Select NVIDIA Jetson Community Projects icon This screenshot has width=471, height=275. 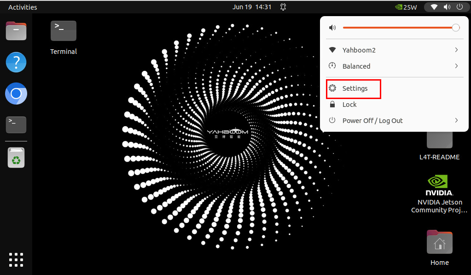point(439,193)
